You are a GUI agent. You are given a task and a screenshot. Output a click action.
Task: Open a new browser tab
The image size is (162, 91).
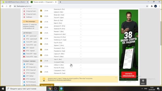click(60, 2)
